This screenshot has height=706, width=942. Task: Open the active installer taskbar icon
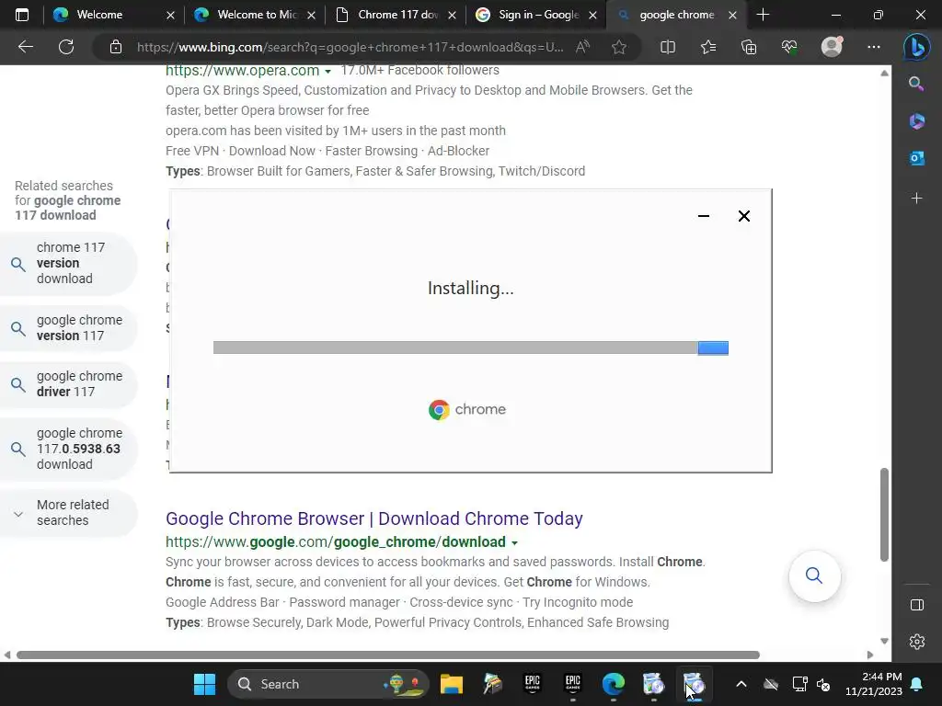point(694,684)
